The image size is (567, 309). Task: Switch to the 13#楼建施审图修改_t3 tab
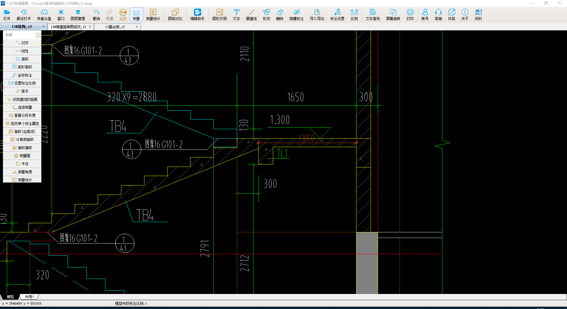[x=68, y=27]
